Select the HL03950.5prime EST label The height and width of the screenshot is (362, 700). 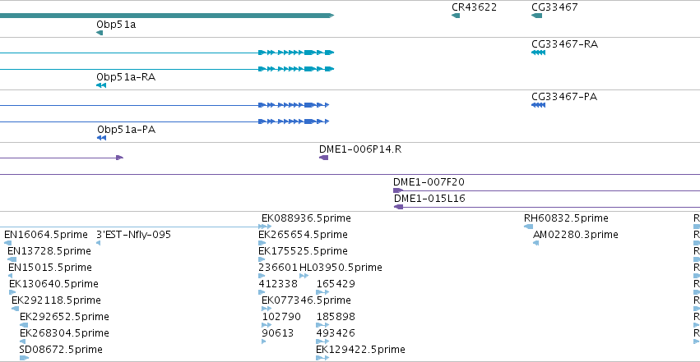[341, 268]
